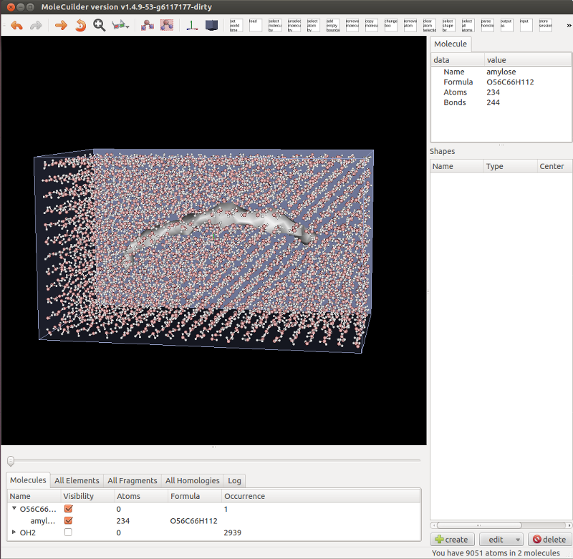Open the stereo glasses dropdown arrow
This screenshot has height=559, width=573.
(x=127, y=26)
